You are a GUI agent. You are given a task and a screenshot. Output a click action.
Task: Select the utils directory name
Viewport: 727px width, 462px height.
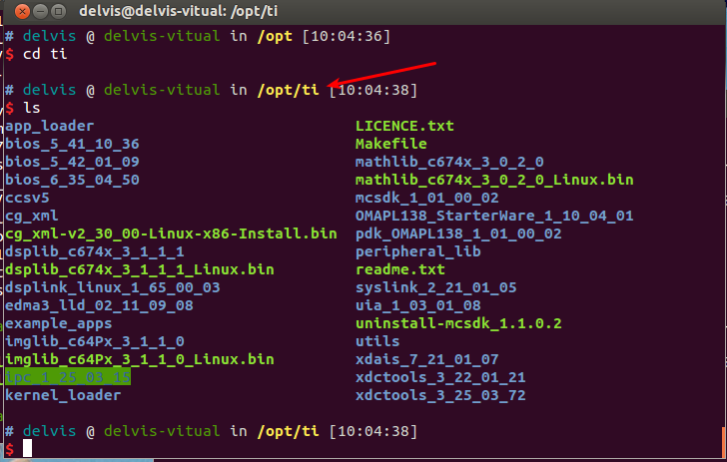pos(377,341)
